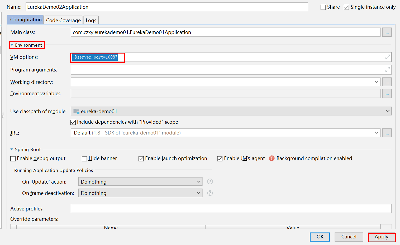400x245 pixels.
Task: Click the Program arguments field
Action: point(231,70)
